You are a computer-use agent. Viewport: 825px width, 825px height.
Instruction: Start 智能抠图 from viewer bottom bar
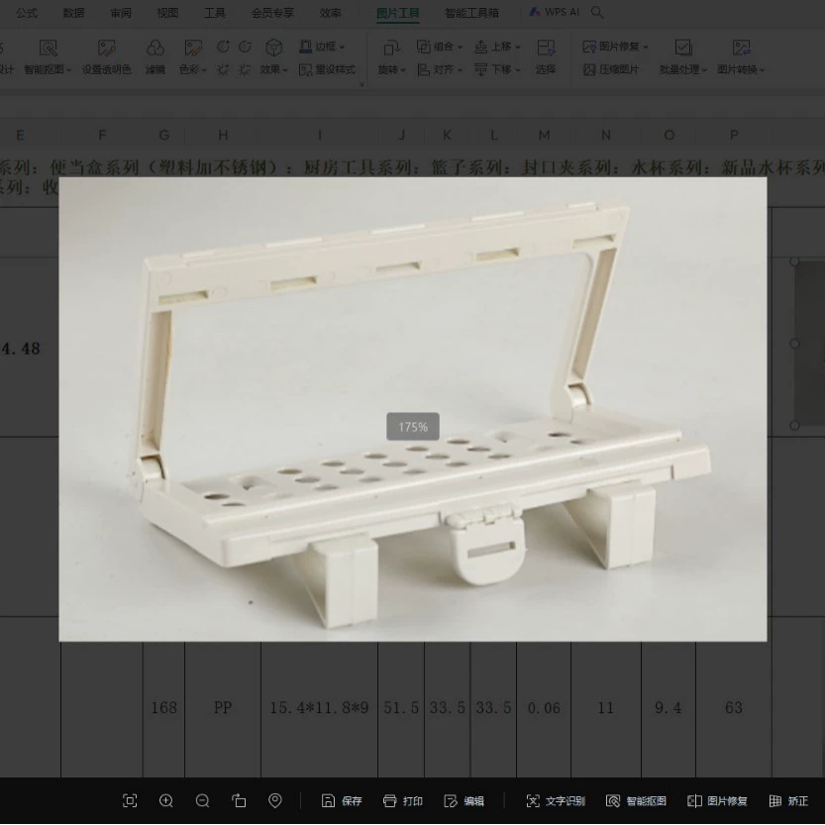(636, 801)
